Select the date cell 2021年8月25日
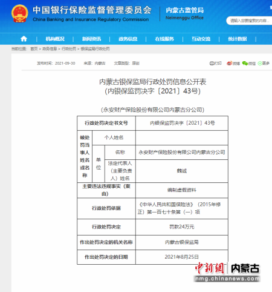Screen dimensions: 272x292 click(182, 257)
